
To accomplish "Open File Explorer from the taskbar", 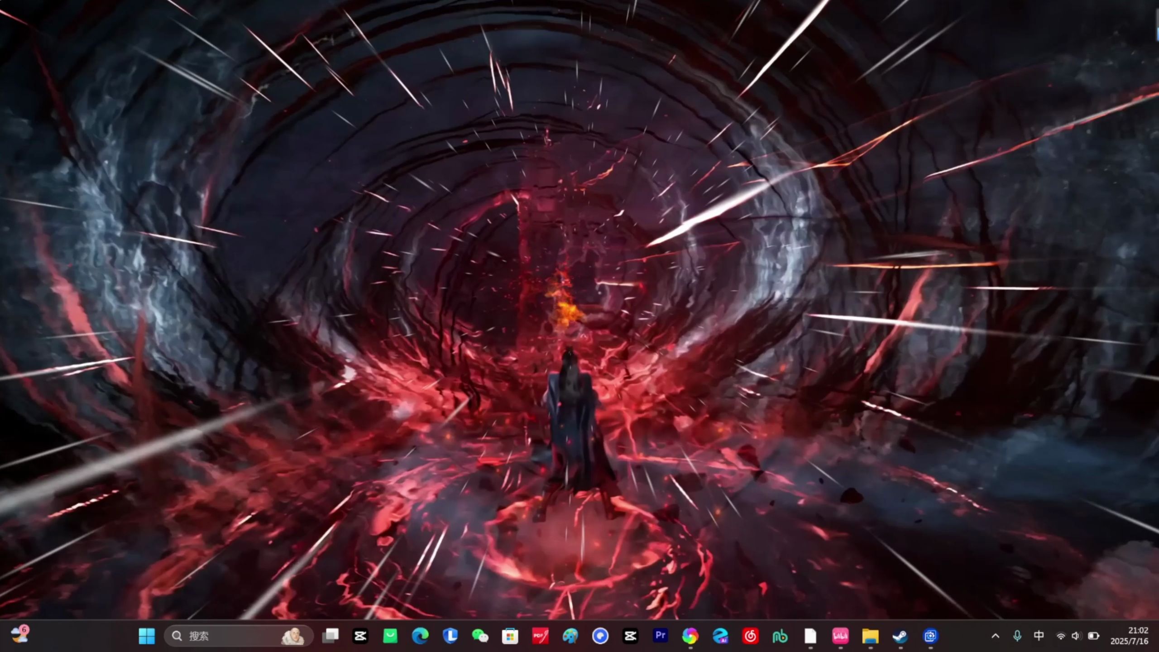I will 870,636.
